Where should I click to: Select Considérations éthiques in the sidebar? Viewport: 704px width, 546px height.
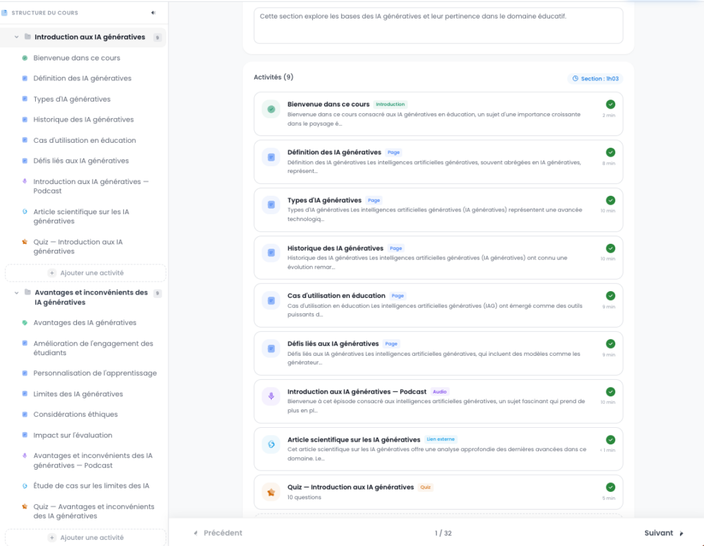pos(76,414)
